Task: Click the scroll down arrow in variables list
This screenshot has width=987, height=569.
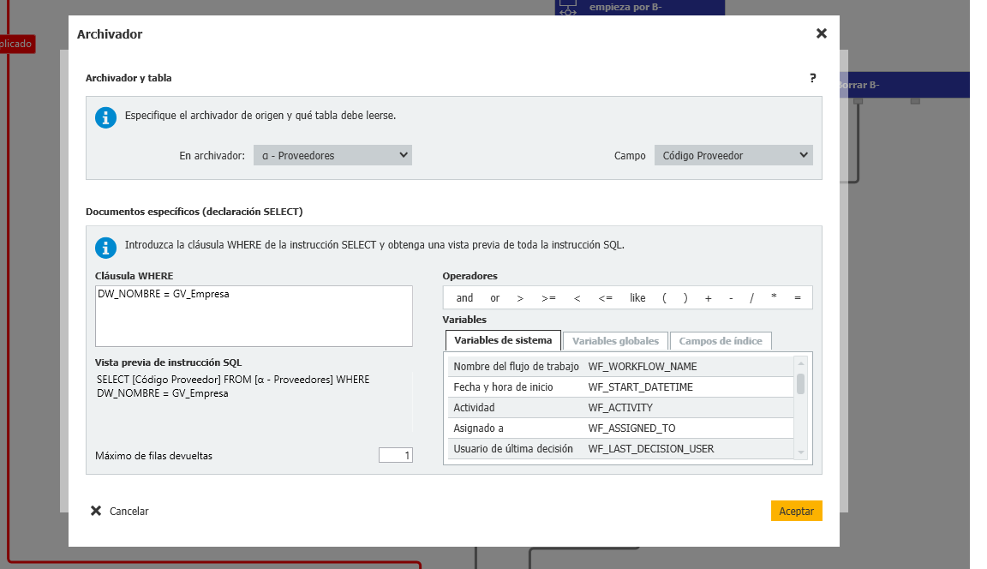Action: click(801, 452)
